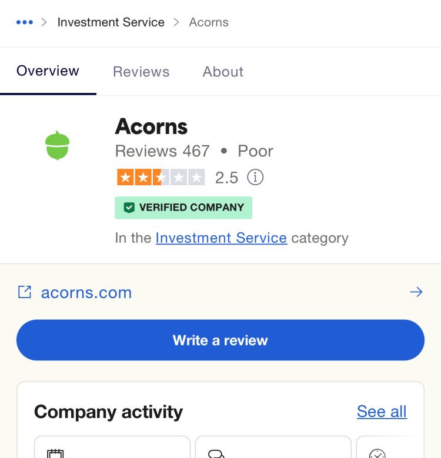Open the Investment Service breadcrumb
The width and height of the screenshot is (441, 458).
coord(111,22)
